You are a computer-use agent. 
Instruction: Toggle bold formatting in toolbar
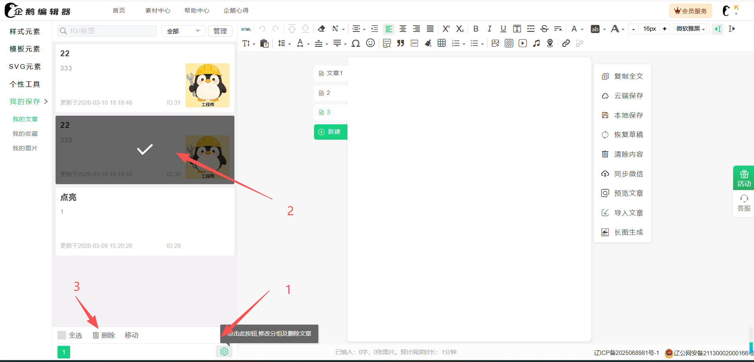tap(476, 29)
